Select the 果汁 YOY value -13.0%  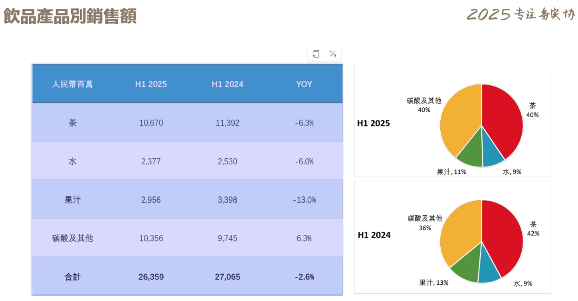pyautogui.click(x=304, y=200)
